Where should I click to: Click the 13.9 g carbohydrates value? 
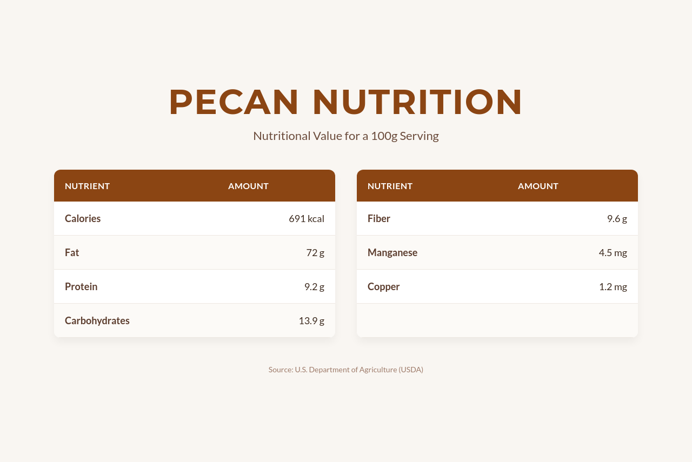point(311,320)
